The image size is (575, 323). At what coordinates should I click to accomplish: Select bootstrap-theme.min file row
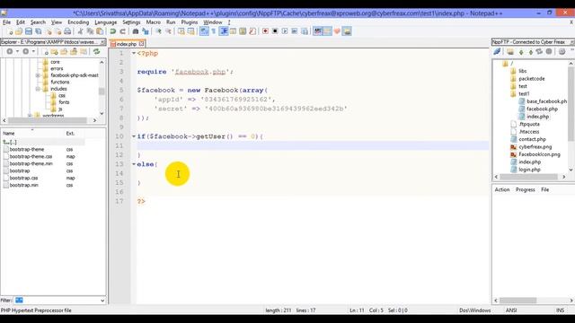click(31, 163)
